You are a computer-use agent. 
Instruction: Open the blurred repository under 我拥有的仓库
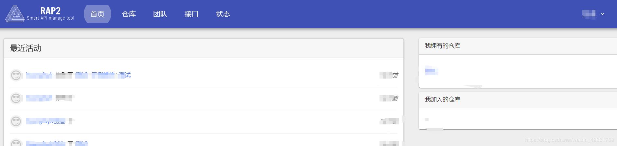coord(431,70)
